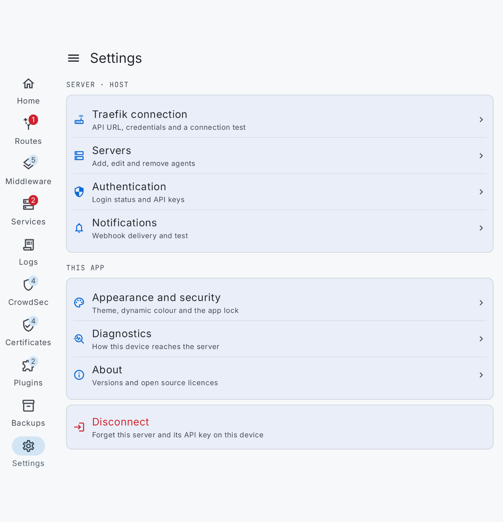Expand the Authentication row chevron
This screenshot has width=503, height=522.
(481, 192)
